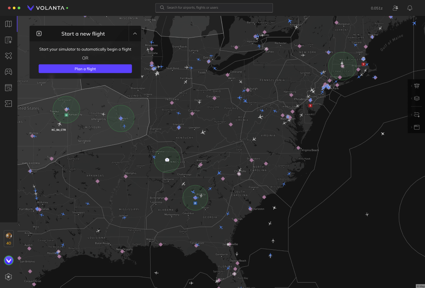This screenshot has width=425, height=288.
Task: Click the level 40 achievement badge
Action: point(8,239)
